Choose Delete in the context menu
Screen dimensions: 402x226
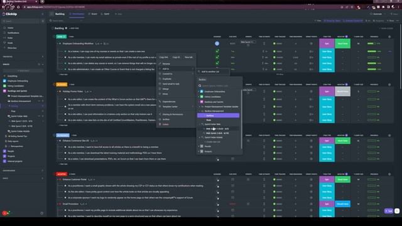(x=165, y=124)
